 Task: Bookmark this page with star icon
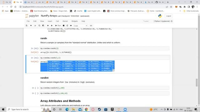pyautogui.click(x=171, y=7)
